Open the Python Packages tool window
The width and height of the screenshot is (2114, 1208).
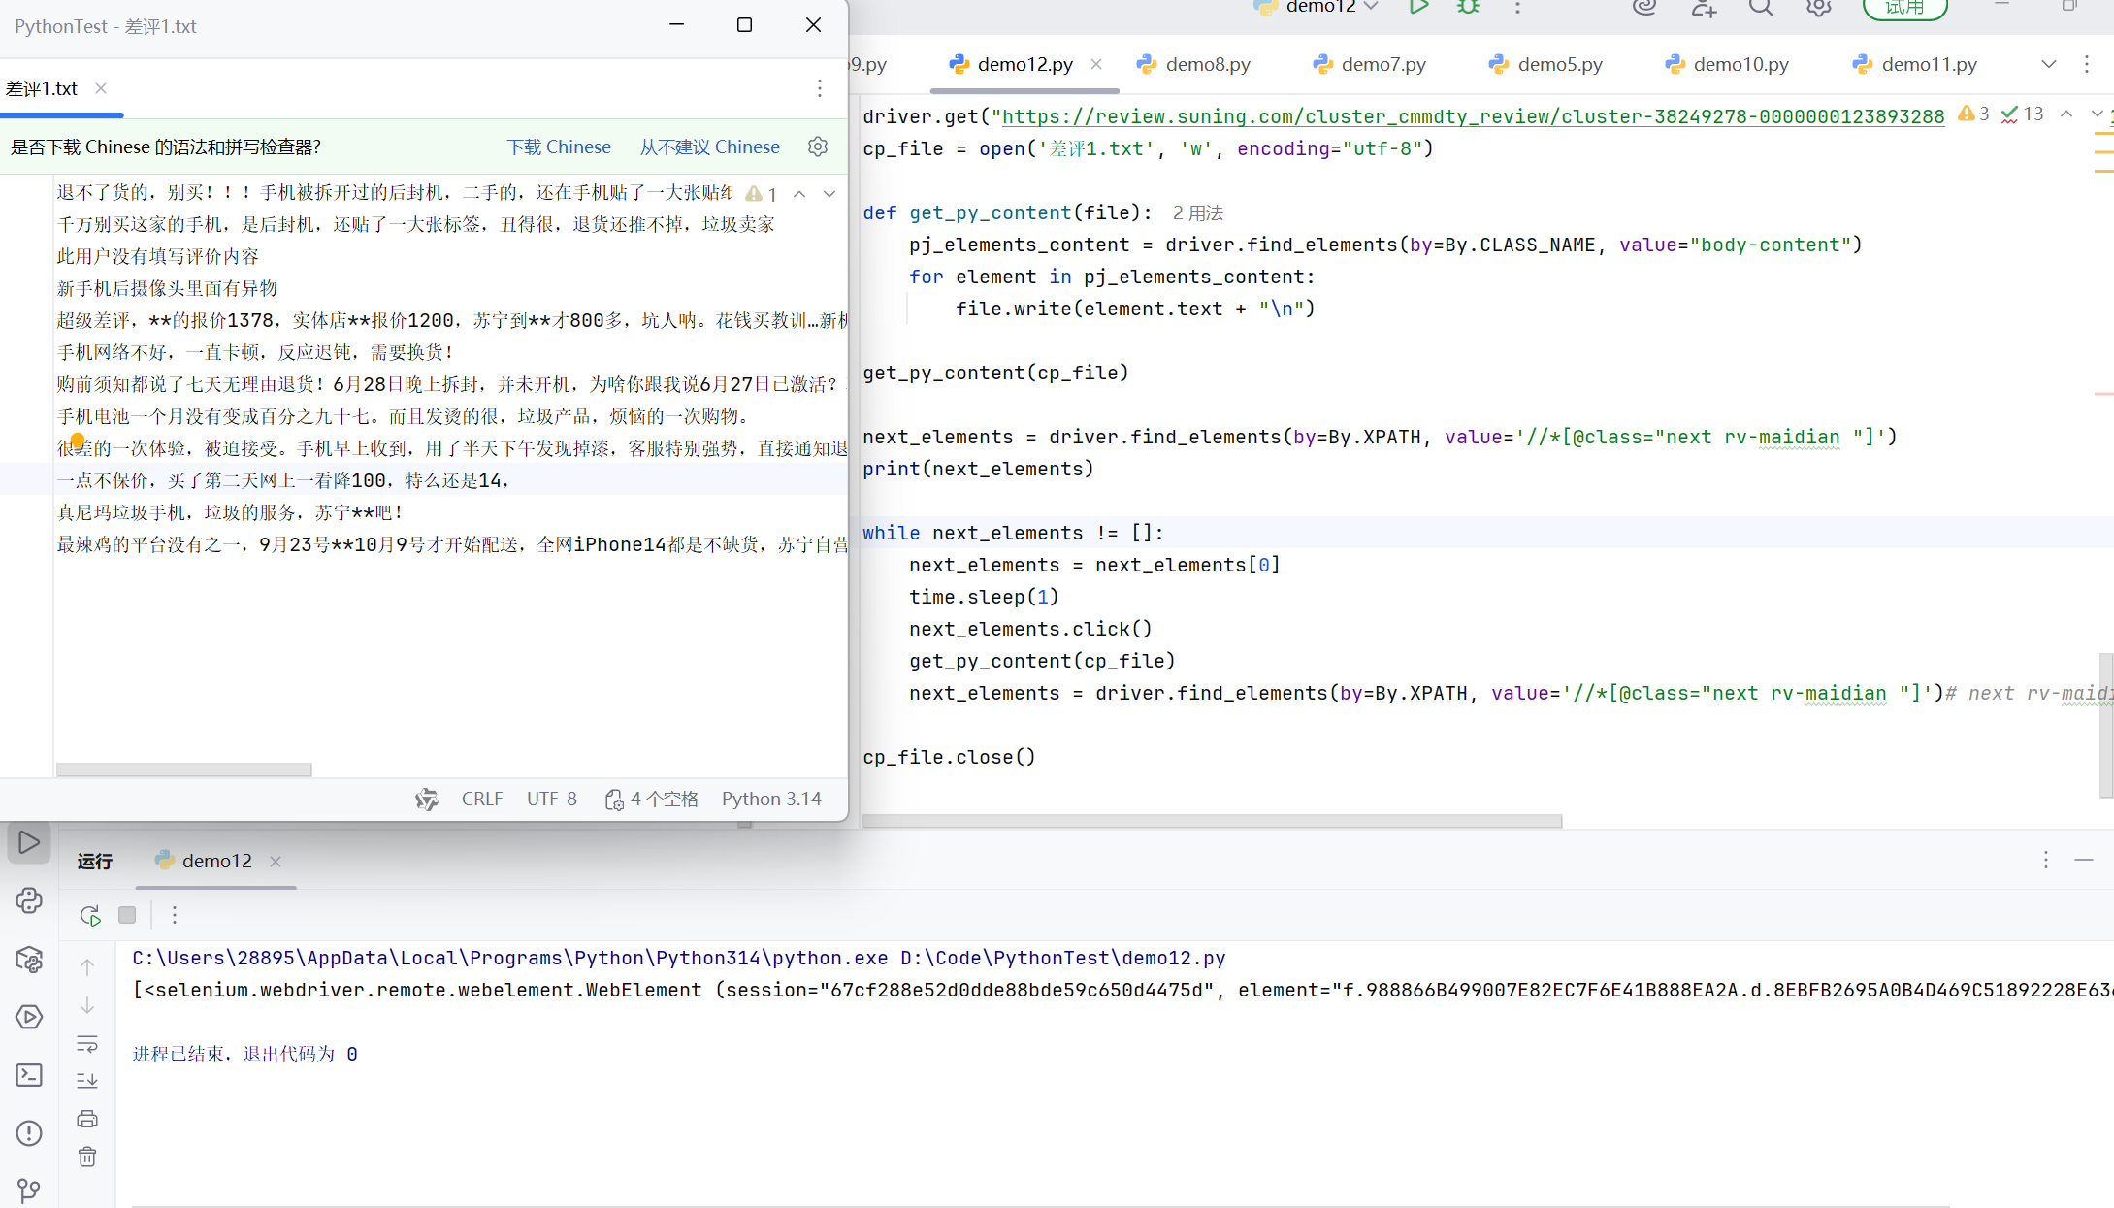coord(29,960)
